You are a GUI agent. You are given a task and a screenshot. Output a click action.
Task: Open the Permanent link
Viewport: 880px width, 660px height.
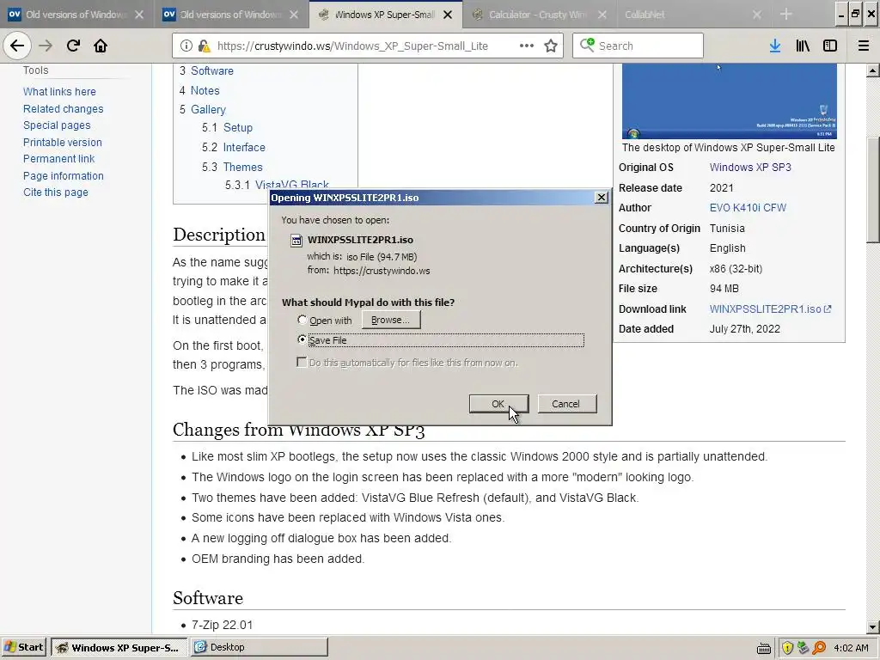[59, 159]
